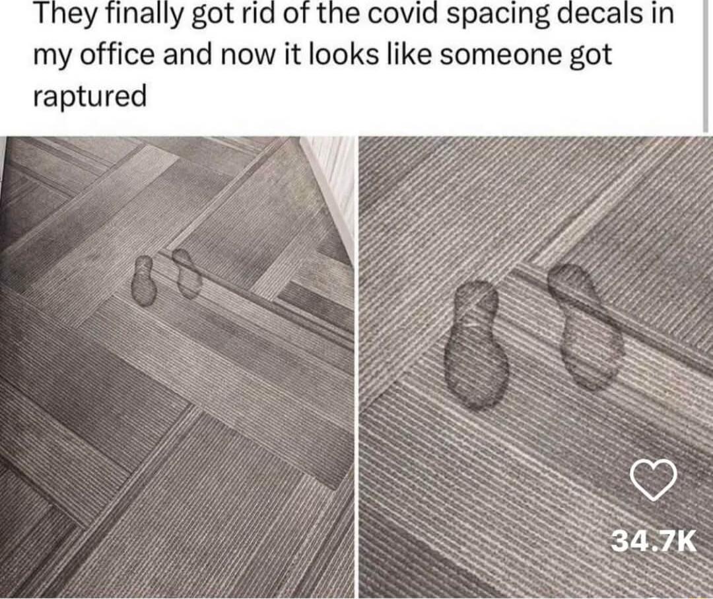Tap the heart like icon
The height and width of the screenshot is (599, 713).
tap(654, 479)
